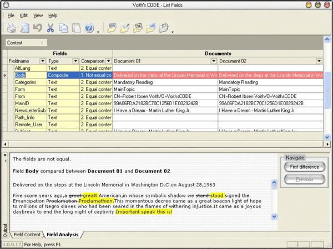
Task: Select the MainID fieldname cell
Action: (31, 103)
